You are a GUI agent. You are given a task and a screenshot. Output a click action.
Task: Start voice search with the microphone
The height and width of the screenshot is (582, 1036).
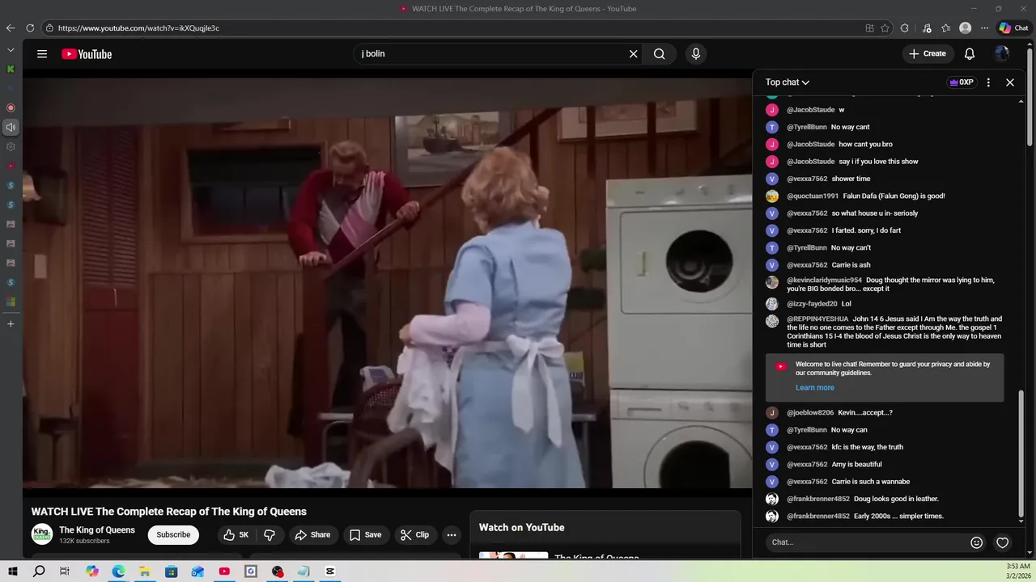(695, 54)
